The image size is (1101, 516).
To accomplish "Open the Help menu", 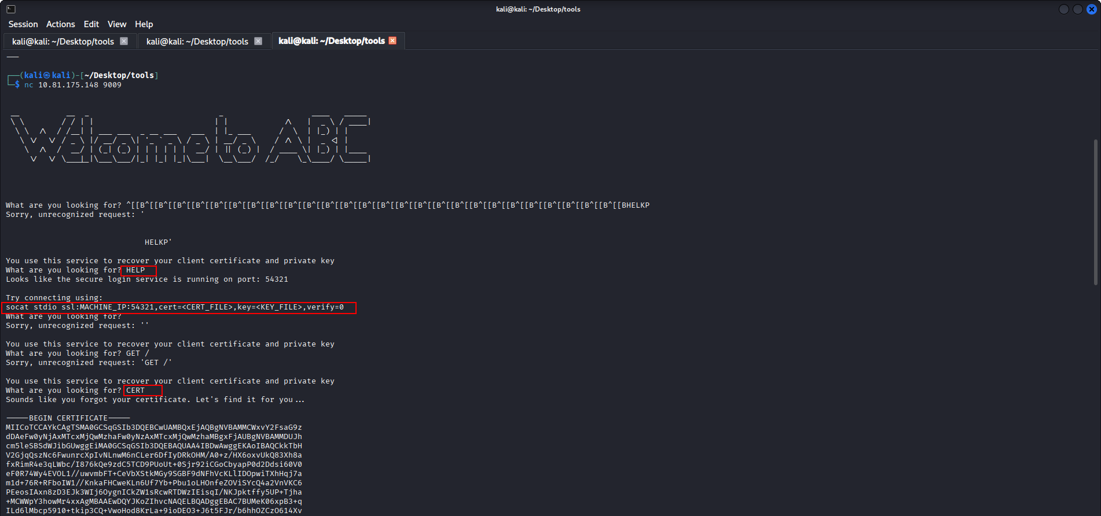I will 144,24.
